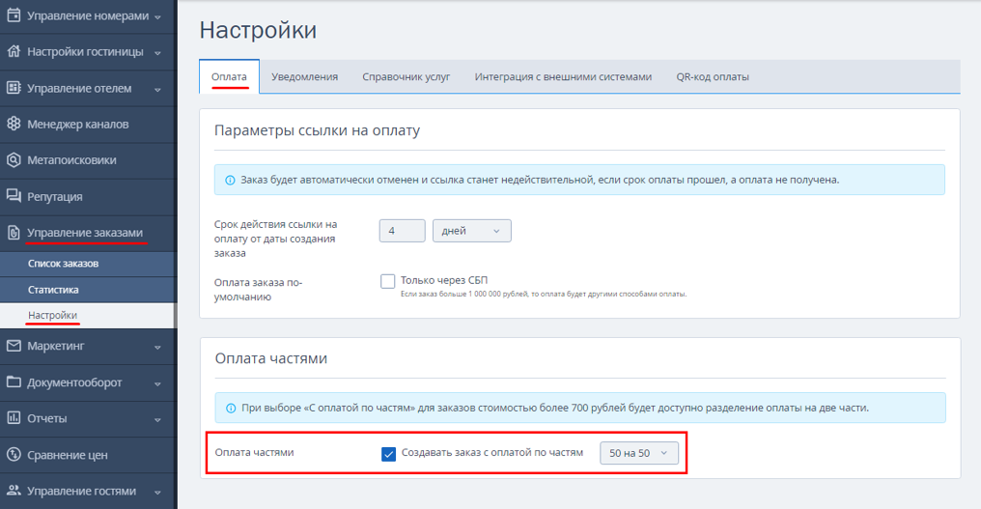Click the icon beside Управление отелем
This screenshot has height=509, width=981.
click(x=14, y=88)
